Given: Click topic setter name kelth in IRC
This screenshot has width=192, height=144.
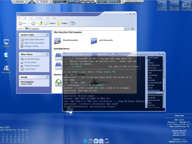Looking at the screenshot, I should pyautogui.click(x=79, y=67).
